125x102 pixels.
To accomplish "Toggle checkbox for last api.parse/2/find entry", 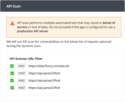I will pos(12,88).
